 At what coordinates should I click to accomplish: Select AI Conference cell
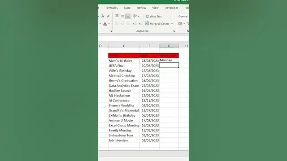[x=124, y=100]
